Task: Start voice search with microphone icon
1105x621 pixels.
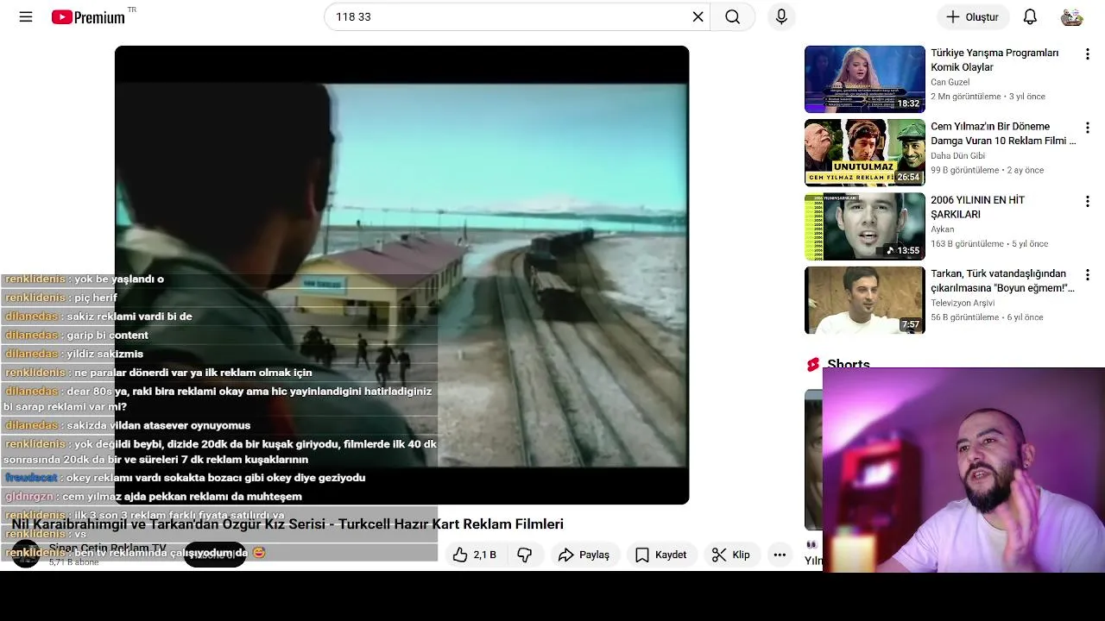Action: (781, 16)
